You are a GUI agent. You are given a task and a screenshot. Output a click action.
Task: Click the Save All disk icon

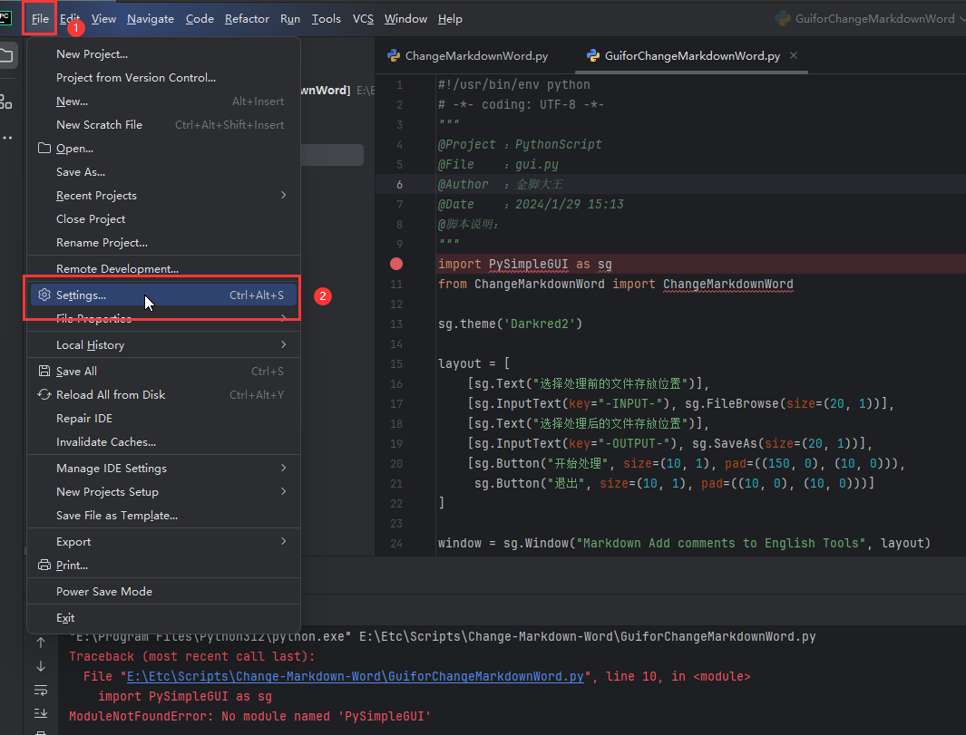point(44,371)
